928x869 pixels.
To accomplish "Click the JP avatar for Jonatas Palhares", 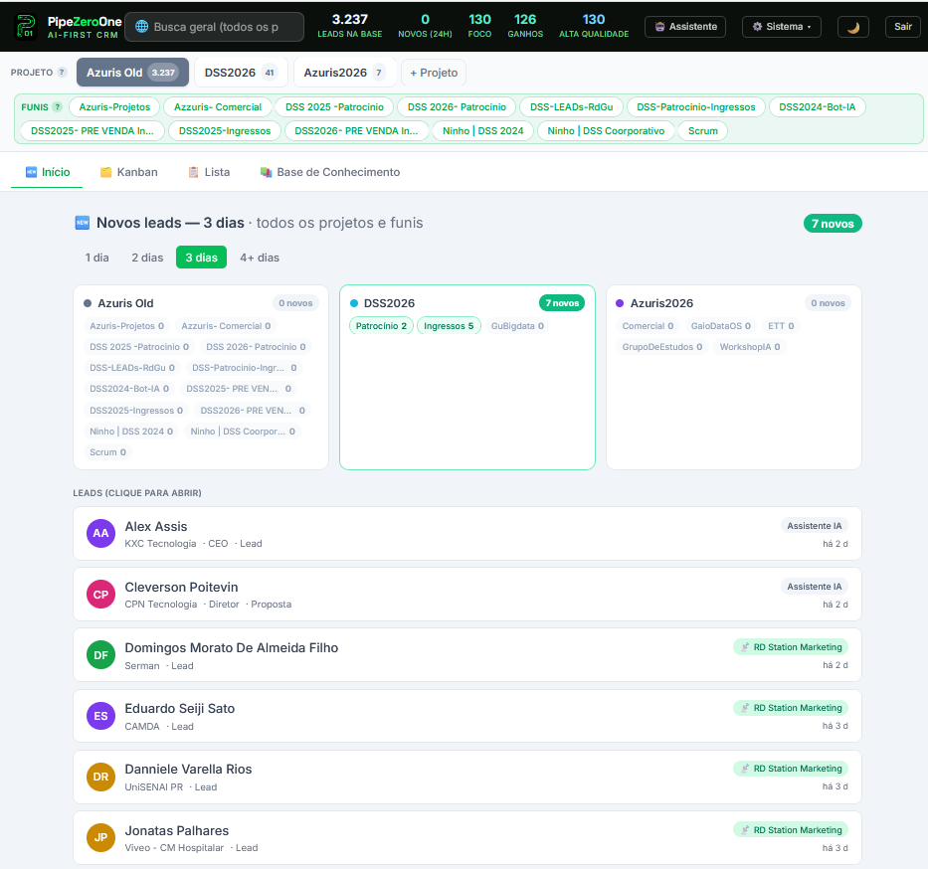I will point(100,837).
